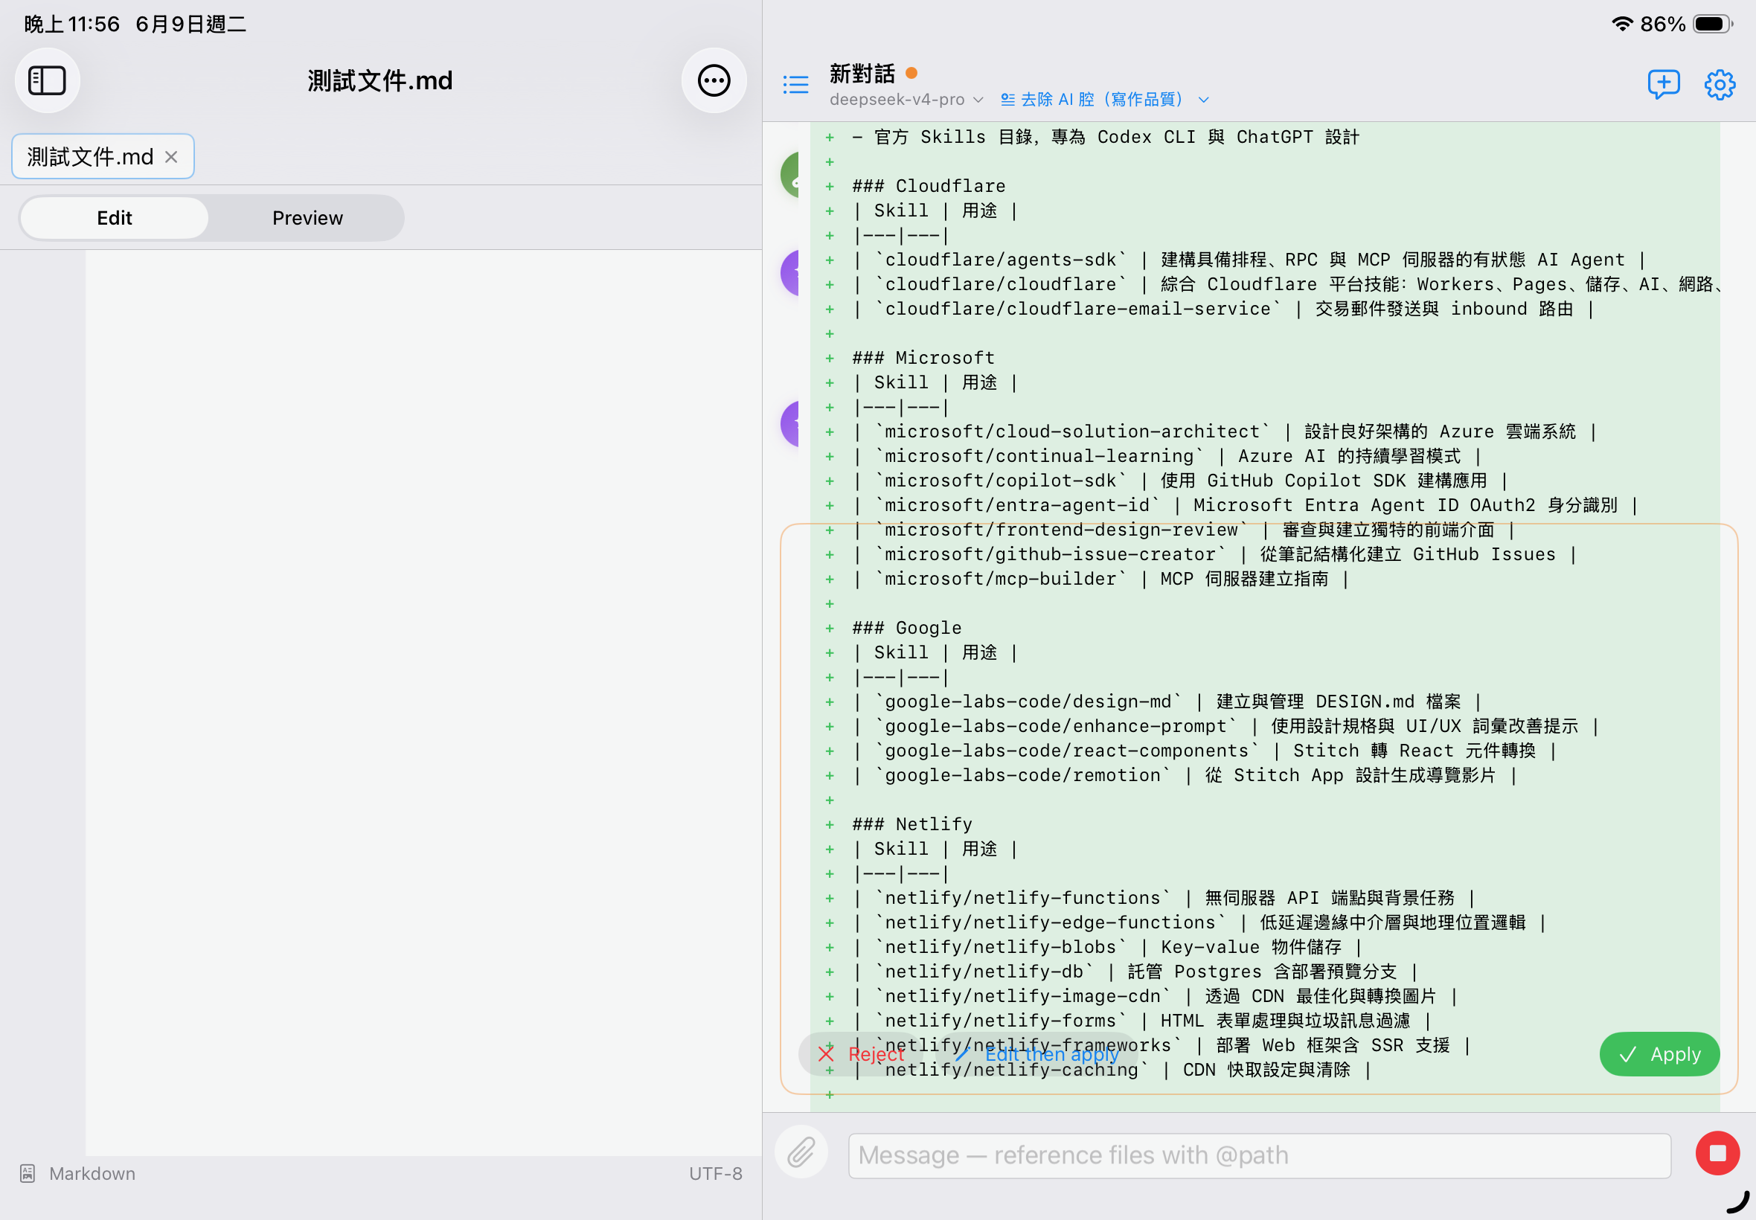The width and height of the screenshot is (1756, 1220).
Task: Toggle the sidebar panel icon
Action: 48,80
